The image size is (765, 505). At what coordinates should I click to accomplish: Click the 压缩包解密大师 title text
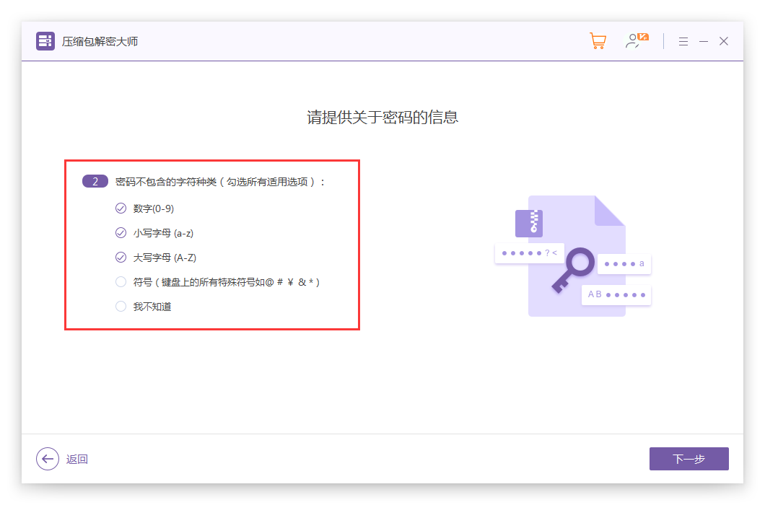[100, 42]
